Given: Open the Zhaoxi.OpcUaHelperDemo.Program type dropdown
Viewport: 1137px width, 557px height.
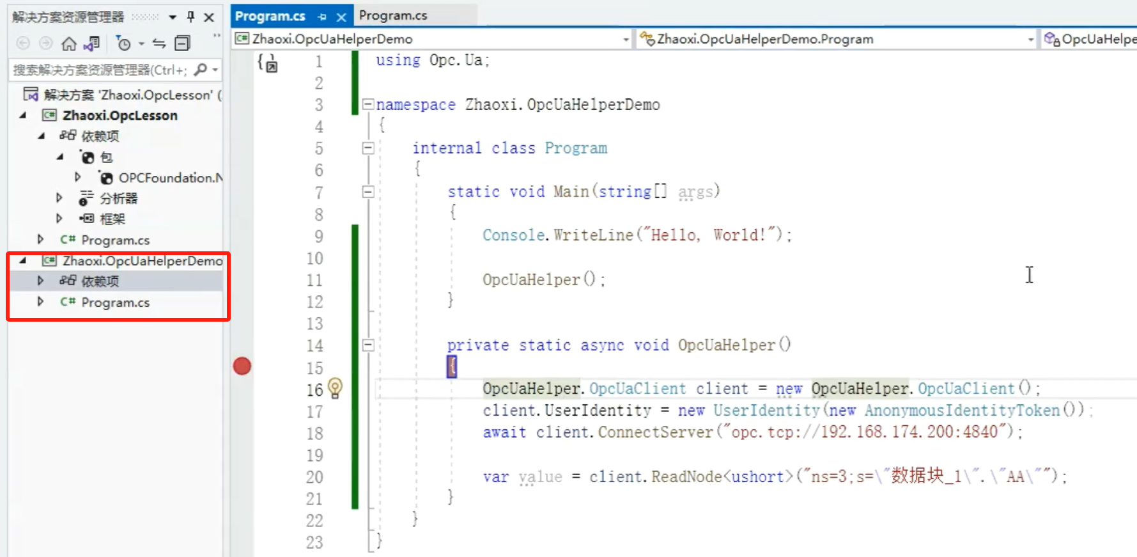Looking at the screenshot, I should point(1030,40).
